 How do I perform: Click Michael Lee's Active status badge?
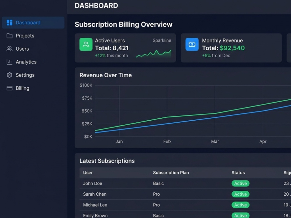point(241,205)
